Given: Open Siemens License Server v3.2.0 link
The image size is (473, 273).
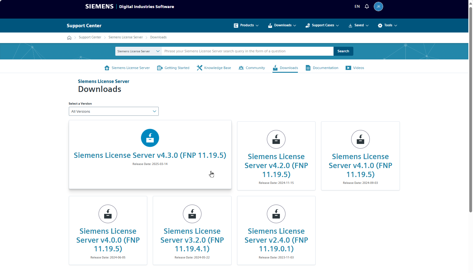Looking at the screenshot, I should (192, 240).
